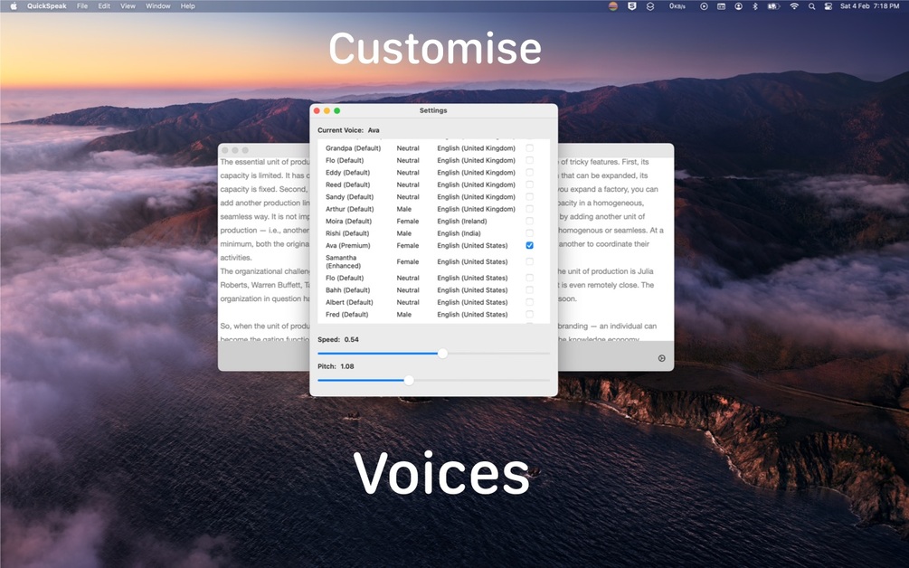Image resolution: width=909 pixels, height=568 pixels.
Task: Open the 0KB/s network speed indicator
Action: (677, 5)
